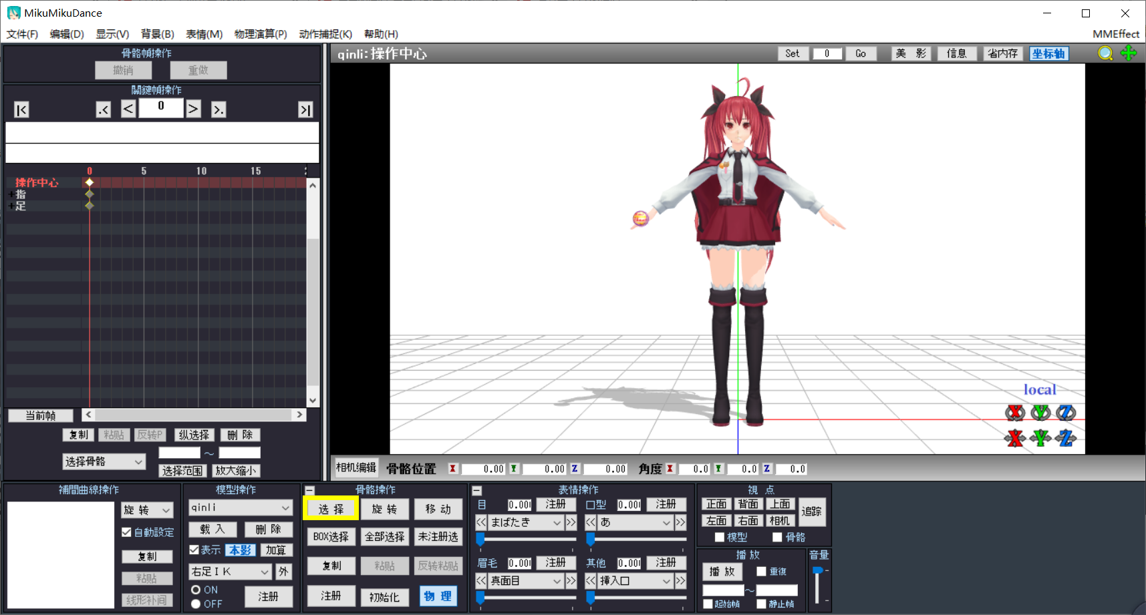Step back one frame (<) button

click(x=128, y=108)
